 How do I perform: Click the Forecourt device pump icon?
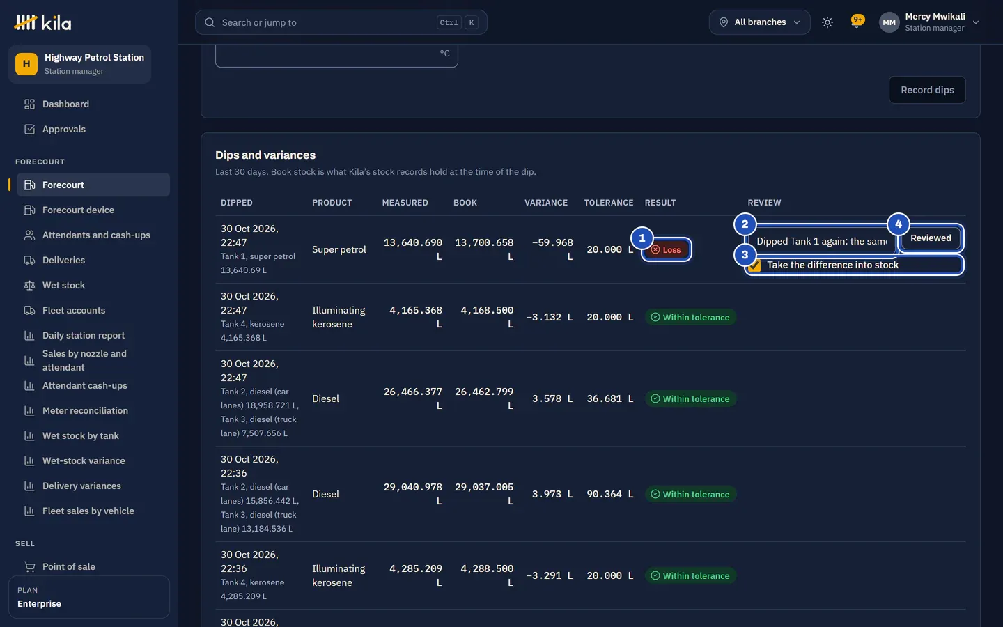29,210
